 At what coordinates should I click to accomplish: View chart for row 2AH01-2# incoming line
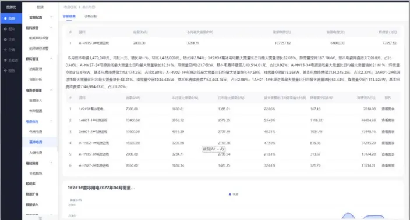click(x=388, y=132)
